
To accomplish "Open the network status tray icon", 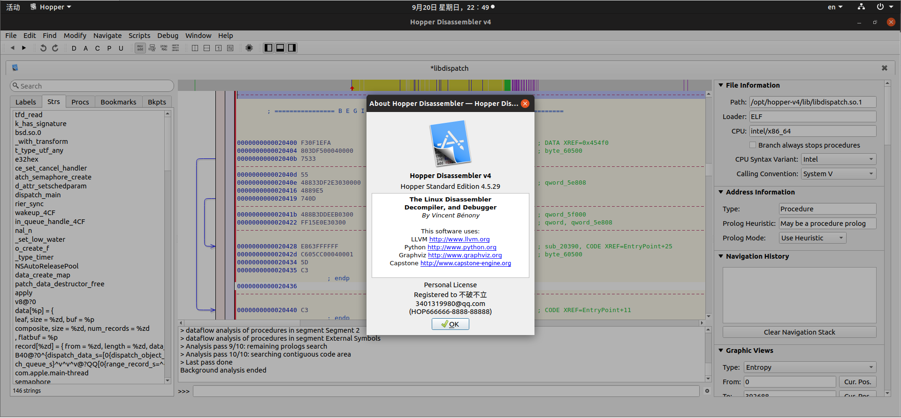I will [x=861, y=7].
